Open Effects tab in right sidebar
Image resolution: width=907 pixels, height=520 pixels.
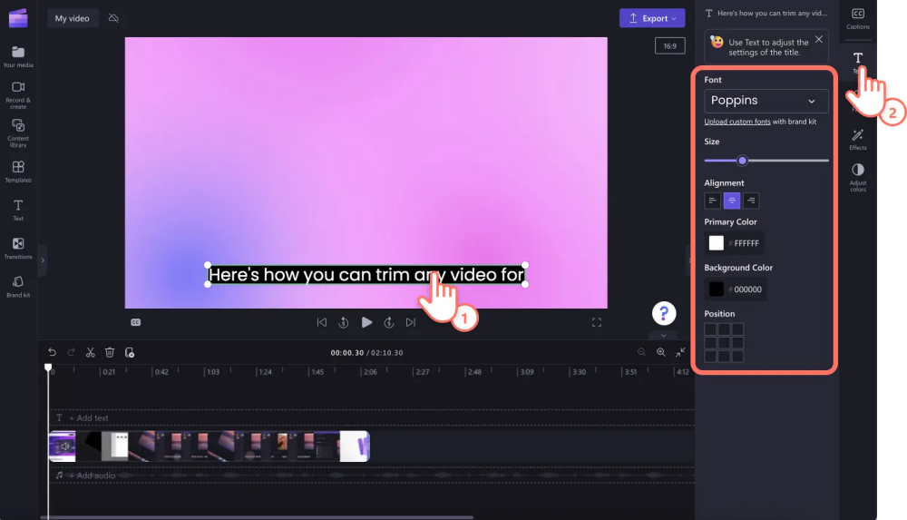click(x=858, y=140)
